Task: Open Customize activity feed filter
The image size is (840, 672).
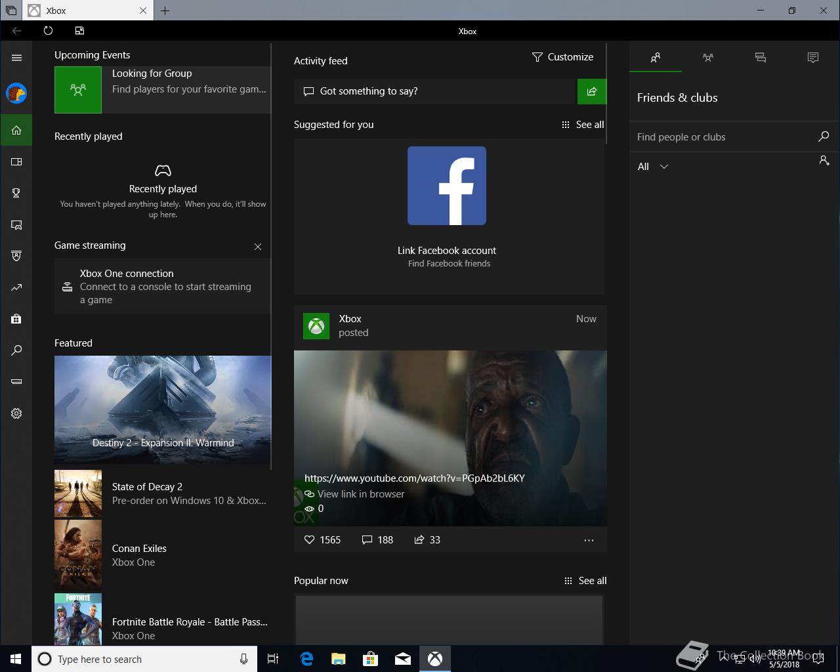Action: 562,57
